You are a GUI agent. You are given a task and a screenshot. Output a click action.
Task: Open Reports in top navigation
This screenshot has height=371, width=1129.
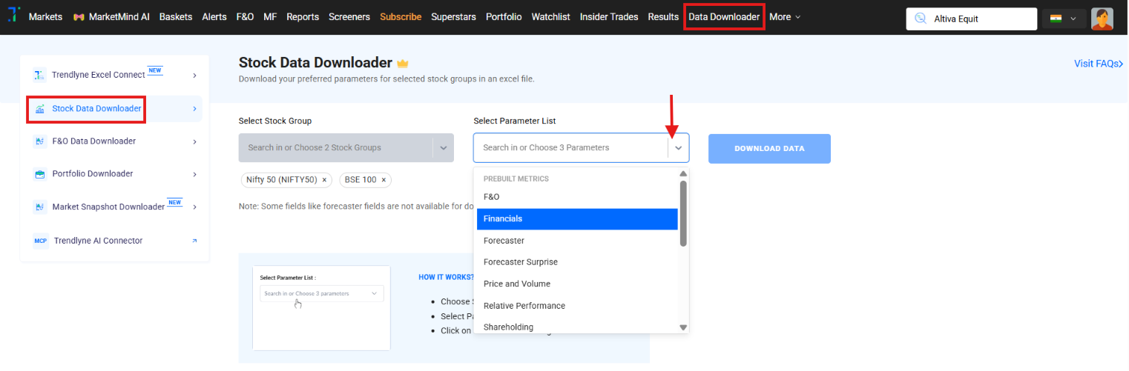[x=303, y=16]
